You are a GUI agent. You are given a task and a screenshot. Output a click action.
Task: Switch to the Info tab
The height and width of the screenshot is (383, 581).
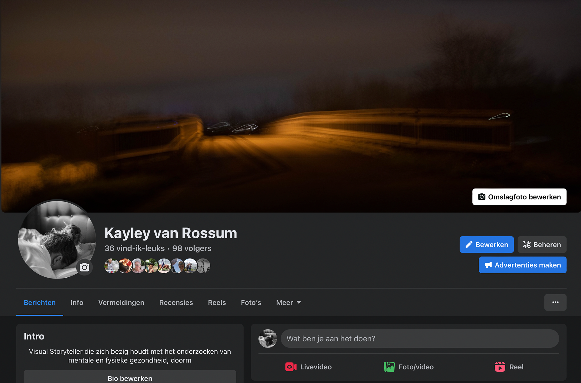click(x=77, y=303)
